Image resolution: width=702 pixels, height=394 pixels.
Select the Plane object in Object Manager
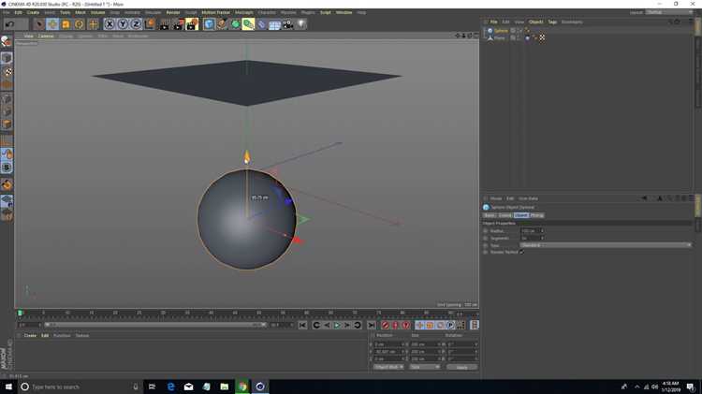(500, 37)
